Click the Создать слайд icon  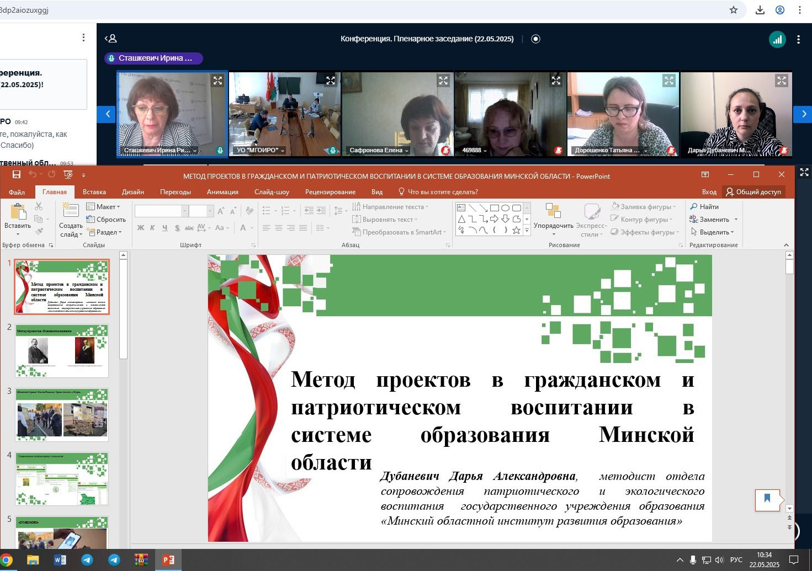point(71,212)
